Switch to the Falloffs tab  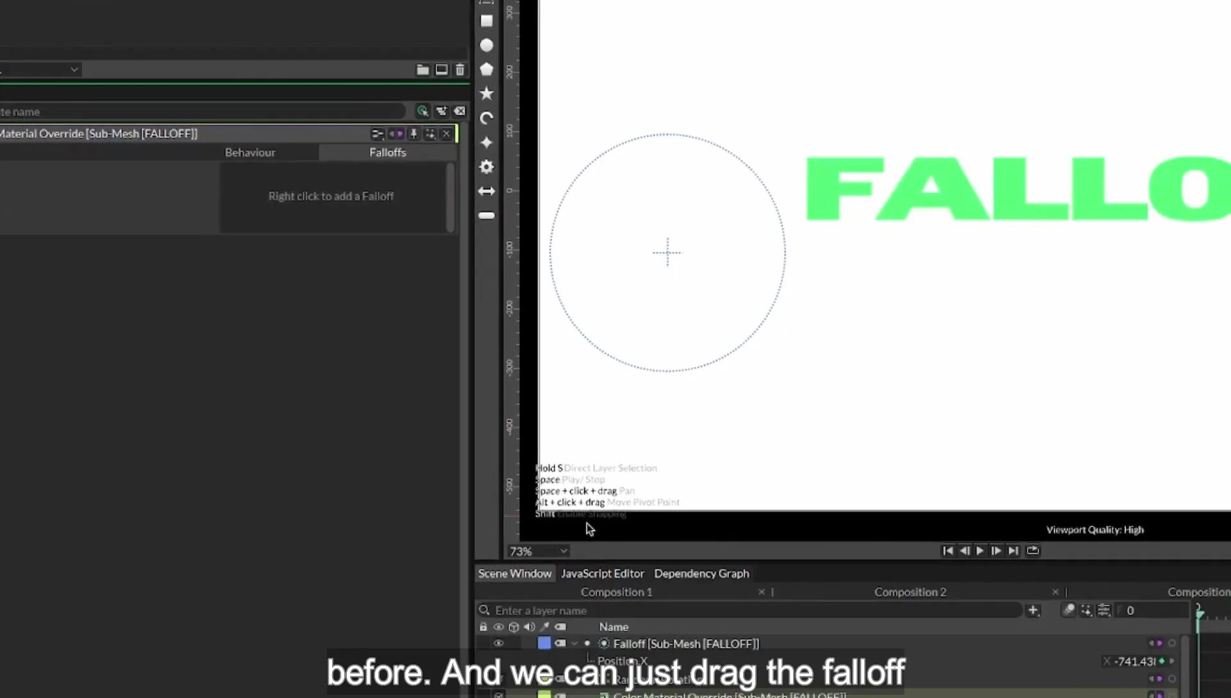tap(387, 153)
